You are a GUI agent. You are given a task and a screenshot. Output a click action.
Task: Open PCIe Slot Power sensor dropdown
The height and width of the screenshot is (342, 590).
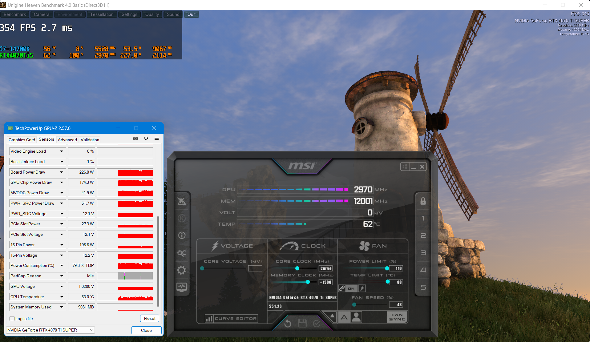coord(62,224)
